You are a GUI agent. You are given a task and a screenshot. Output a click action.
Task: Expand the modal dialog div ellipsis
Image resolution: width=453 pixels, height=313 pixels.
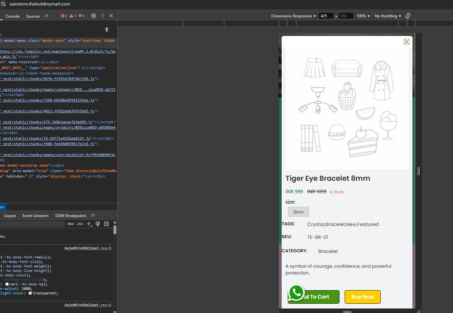coord(90,177)
